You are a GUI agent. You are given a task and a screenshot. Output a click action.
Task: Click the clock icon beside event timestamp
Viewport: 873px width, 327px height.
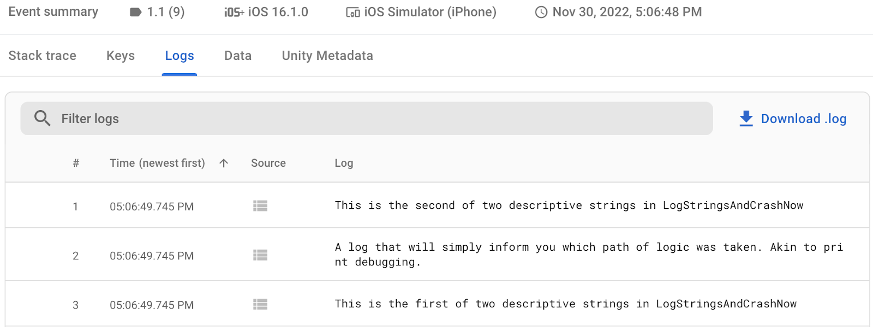pos(541,12)
